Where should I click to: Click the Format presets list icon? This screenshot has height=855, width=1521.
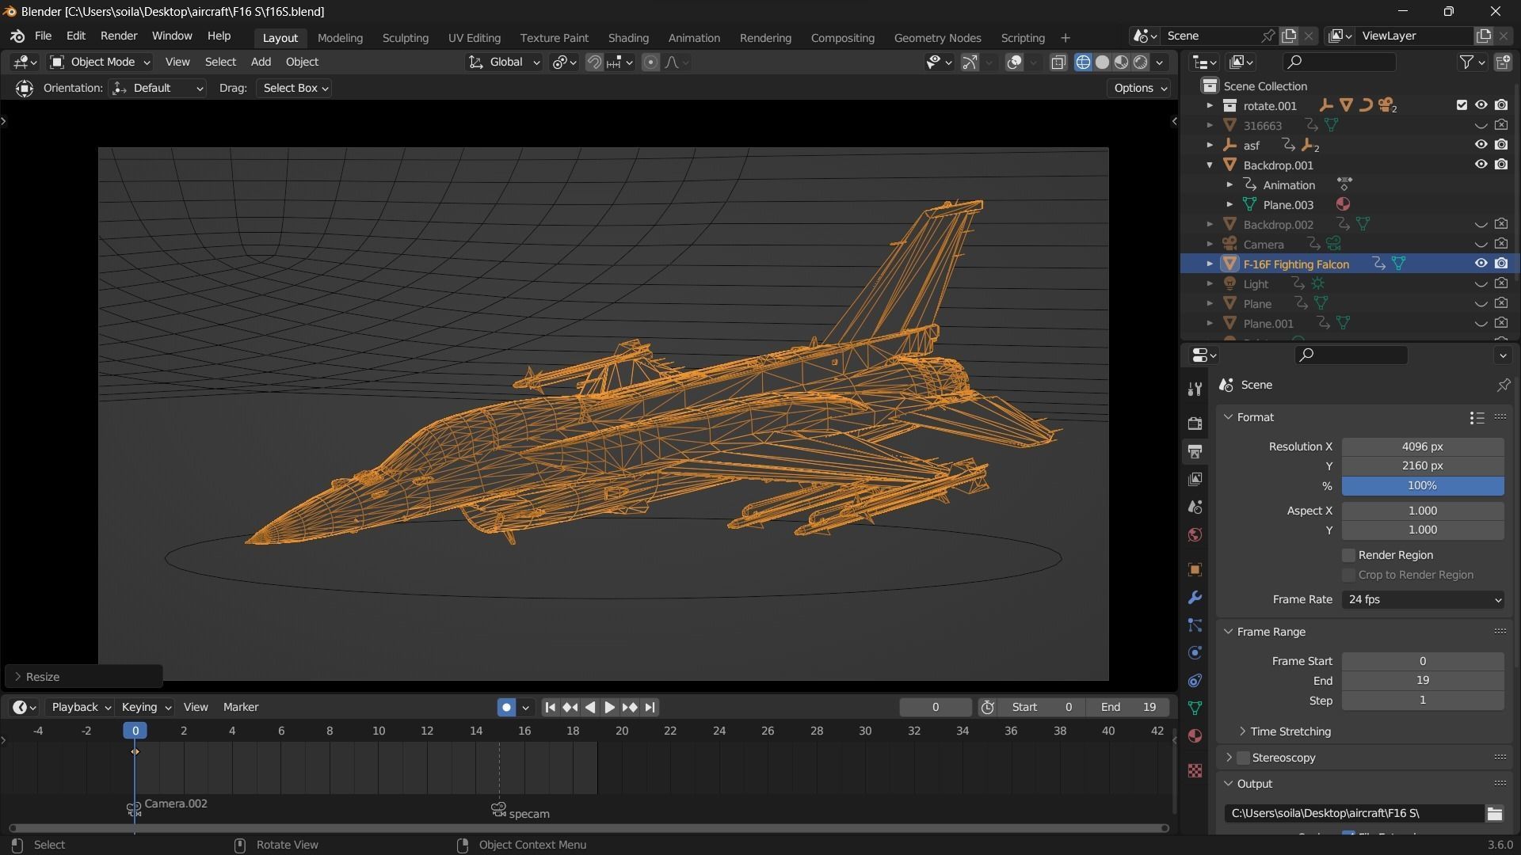tap(1477, 417)
